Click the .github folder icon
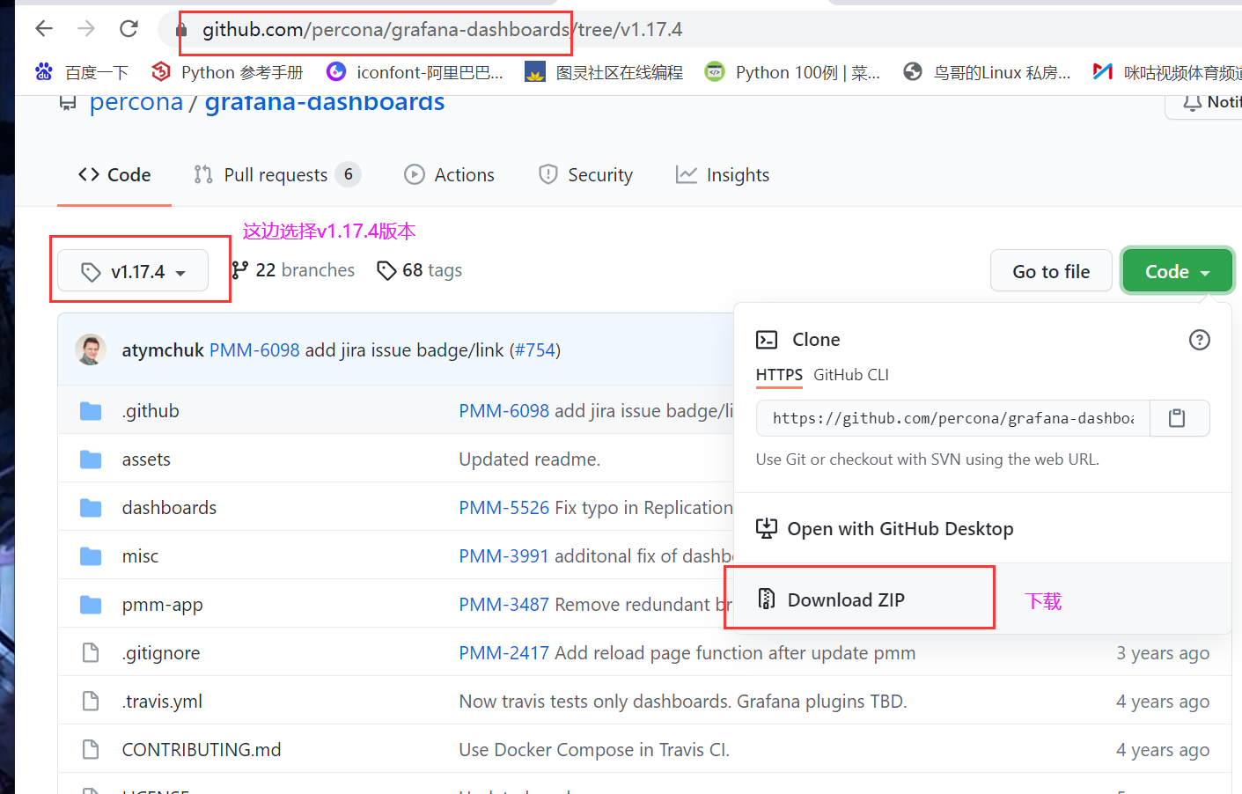Image resolution: width=1242 pixels, height=794 pixels. pyautogui.click(x=91, y=411)
